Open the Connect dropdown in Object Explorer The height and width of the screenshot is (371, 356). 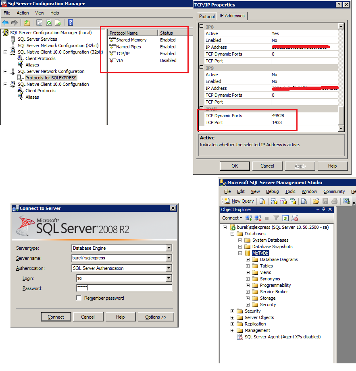coord(232,218)
